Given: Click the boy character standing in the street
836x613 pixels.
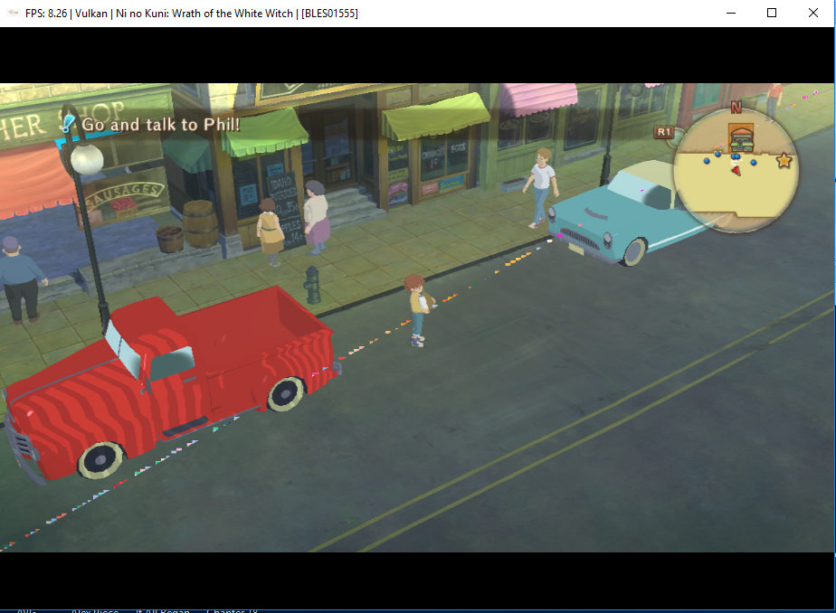Looking at the screenshot, I should point(417,310).
